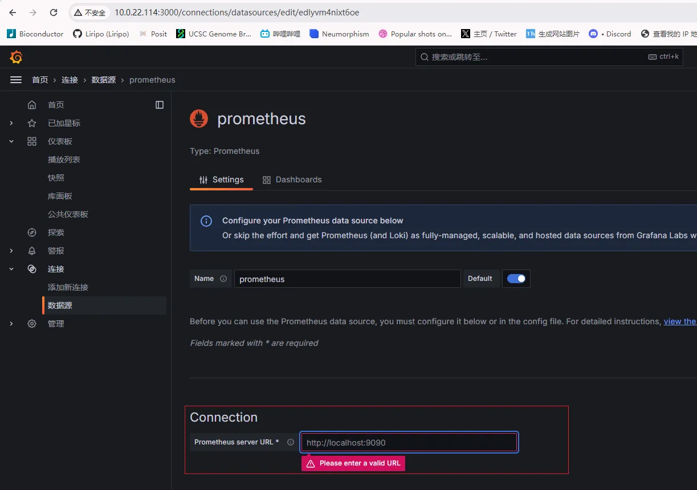Open the Bilibili bookmark in bookmarks bar

280,34
